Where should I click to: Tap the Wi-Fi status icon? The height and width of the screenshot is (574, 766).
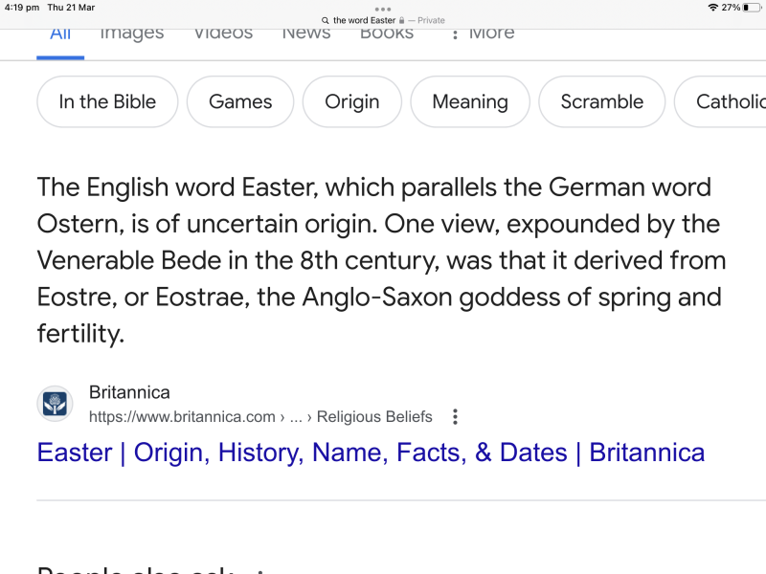712,8
